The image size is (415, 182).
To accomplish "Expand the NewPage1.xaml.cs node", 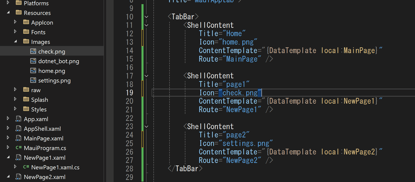I will pos(15,167).
